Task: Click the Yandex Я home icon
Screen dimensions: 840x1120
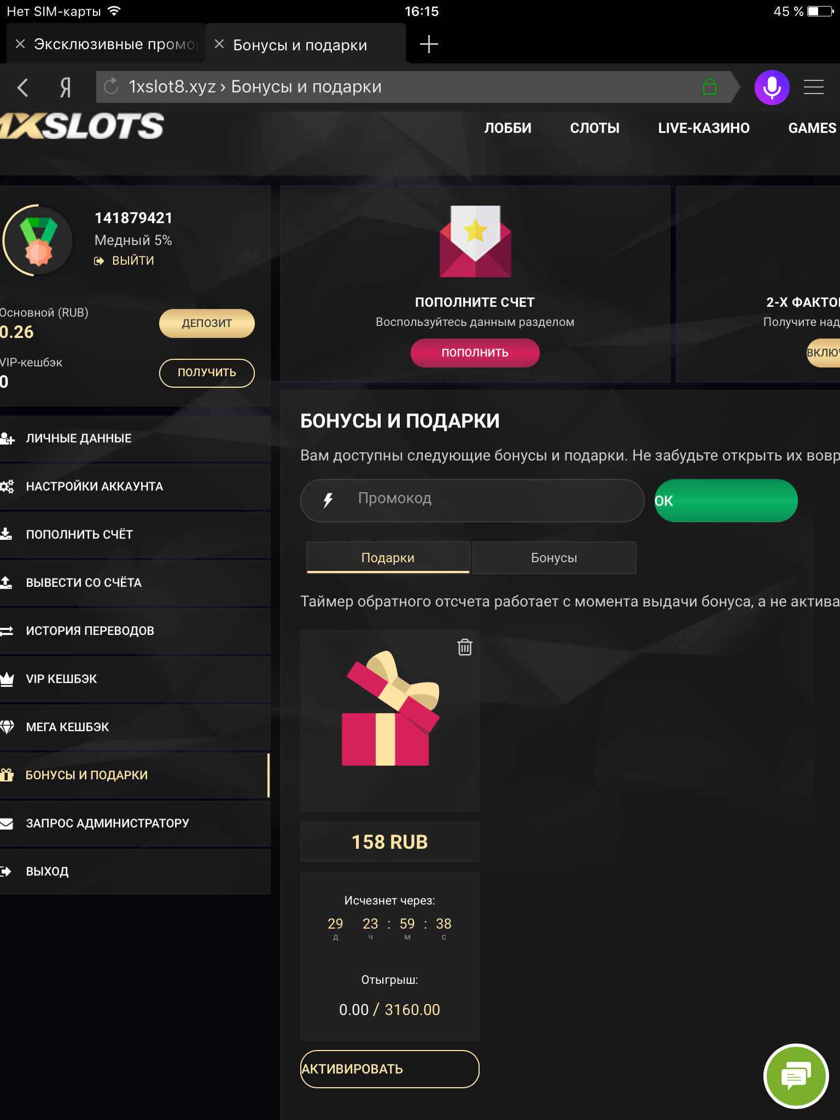Action: click(x=66, y=87)
